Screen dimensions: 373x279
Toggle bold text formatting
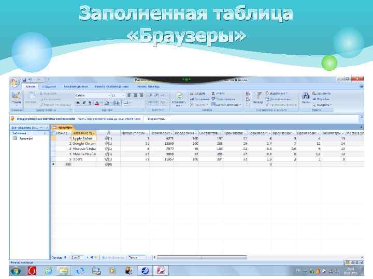click(x=78, y=103)
